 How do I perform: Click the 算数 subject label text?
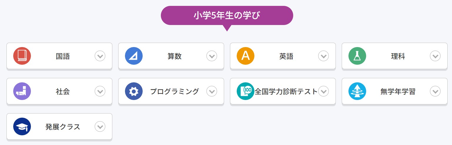(x=174, y=56)
